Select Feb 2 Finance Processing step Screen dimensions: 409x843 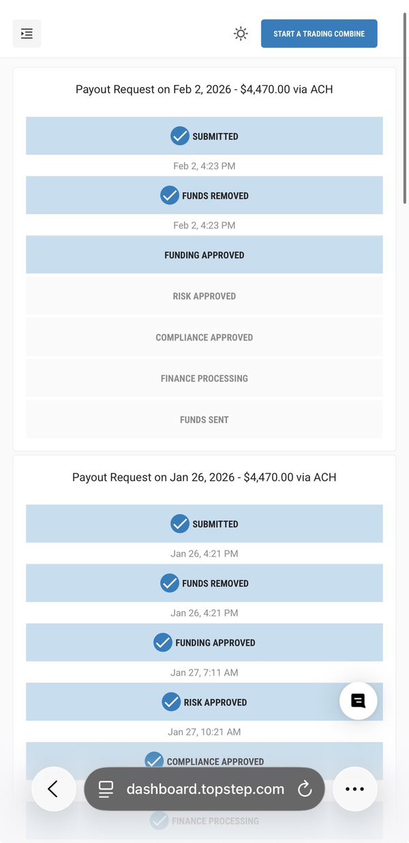point(204,378)
